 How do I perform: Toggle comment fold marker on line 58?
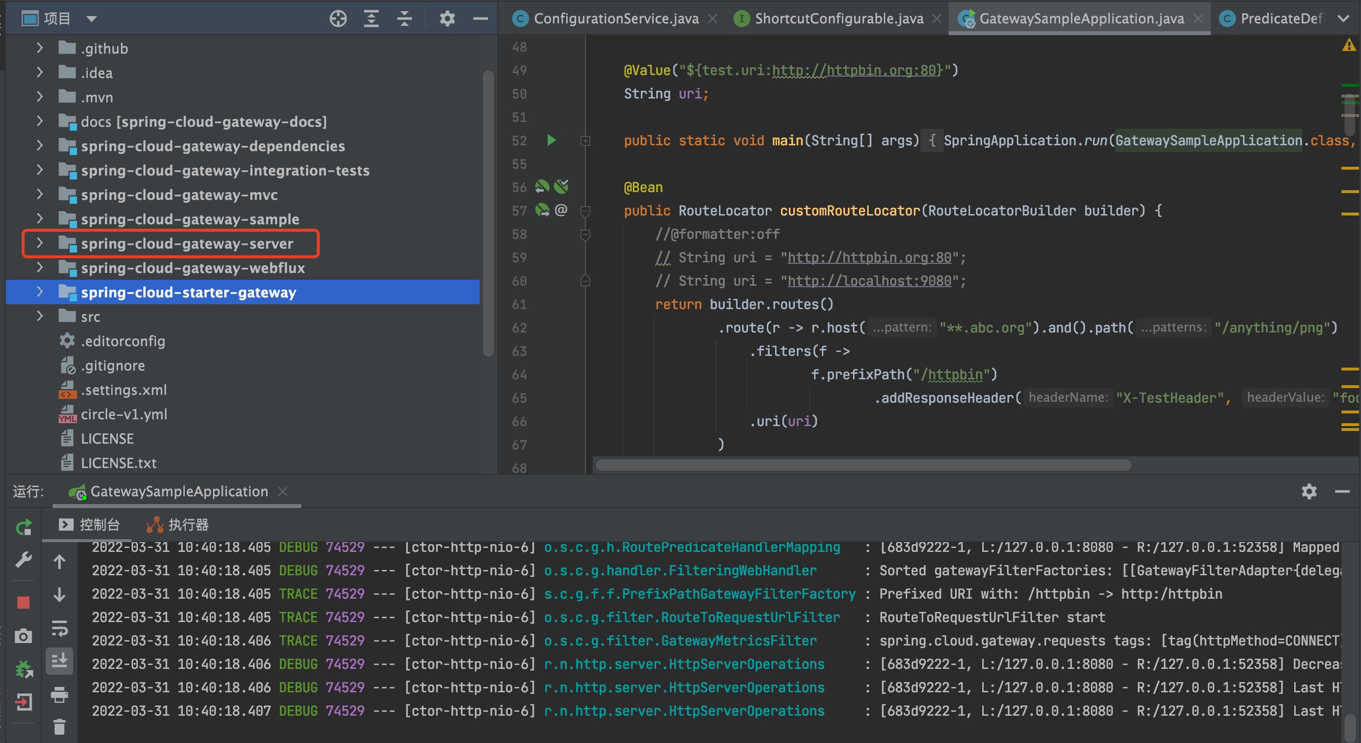(585, 234)
